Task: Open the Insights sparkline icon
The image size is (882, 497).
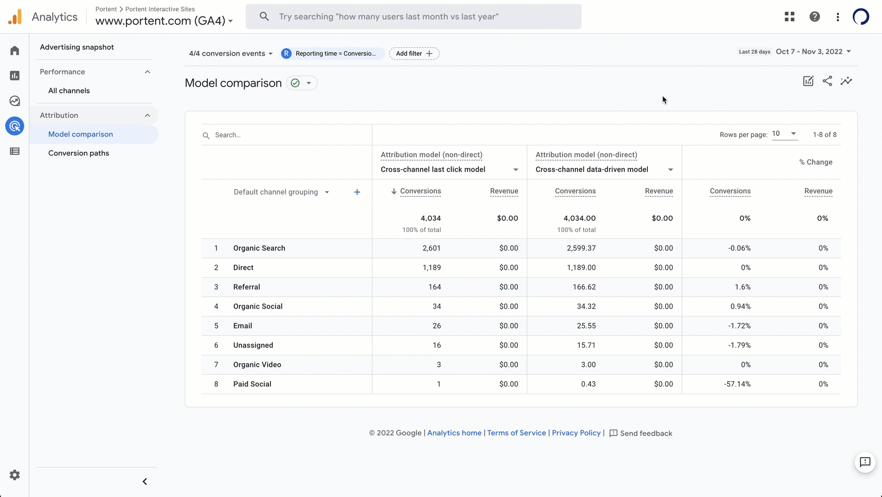Action: point(846,81)
